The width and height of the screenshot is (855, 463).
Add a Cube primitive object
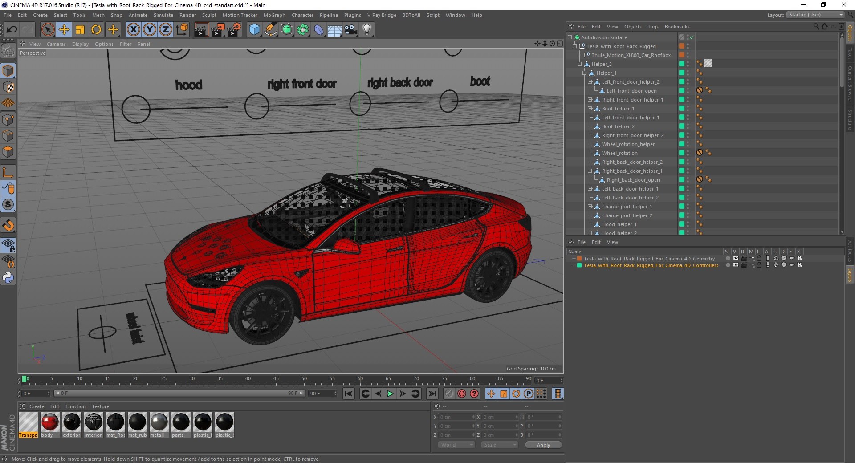(x=254, y=30)
